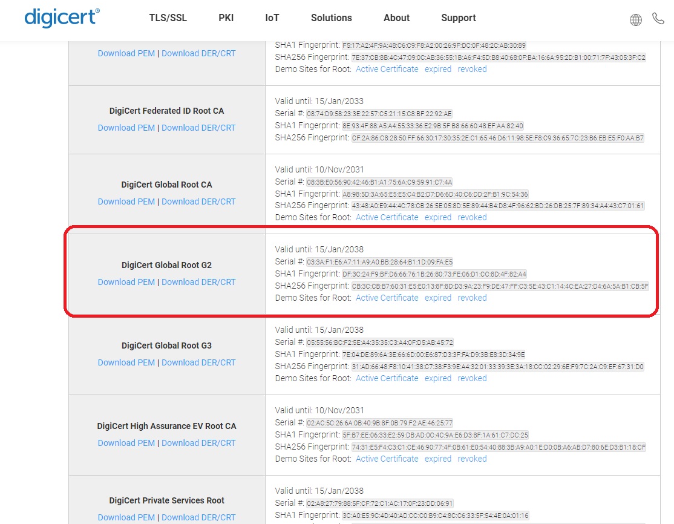Select the High Assurance EV Root SHA256 fingerprint
The height and width of the screenshot is (524, 674).
(x=499, y=447)
